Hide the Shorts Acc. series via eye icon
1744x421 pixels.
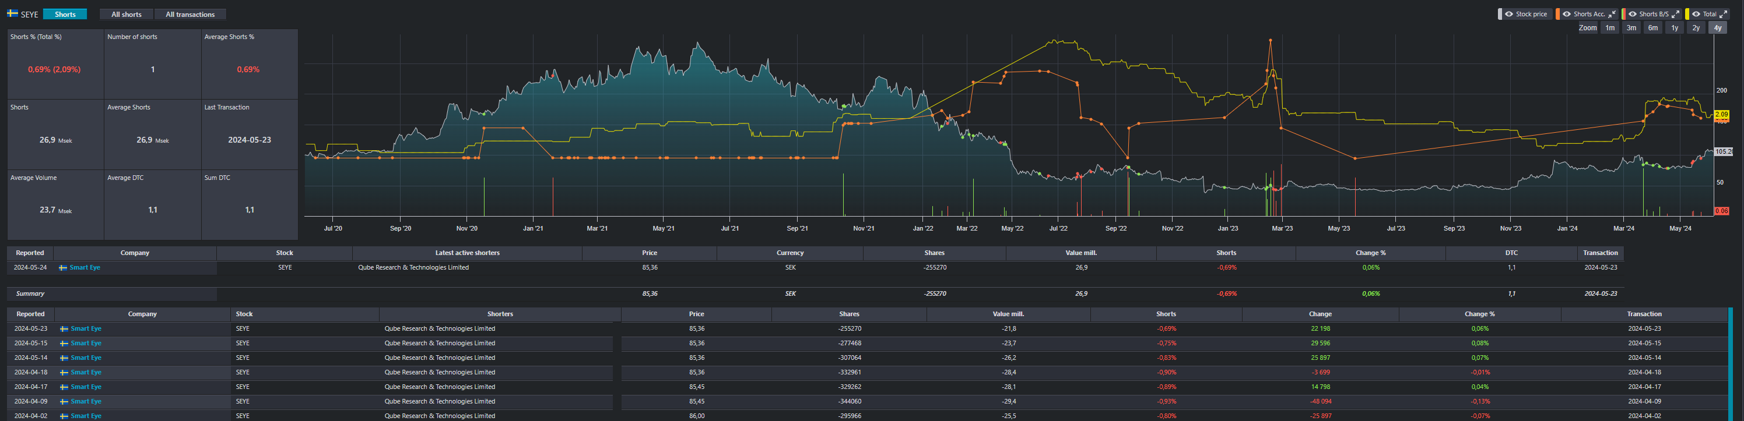pyautogui.click(x=1567, y=14)
